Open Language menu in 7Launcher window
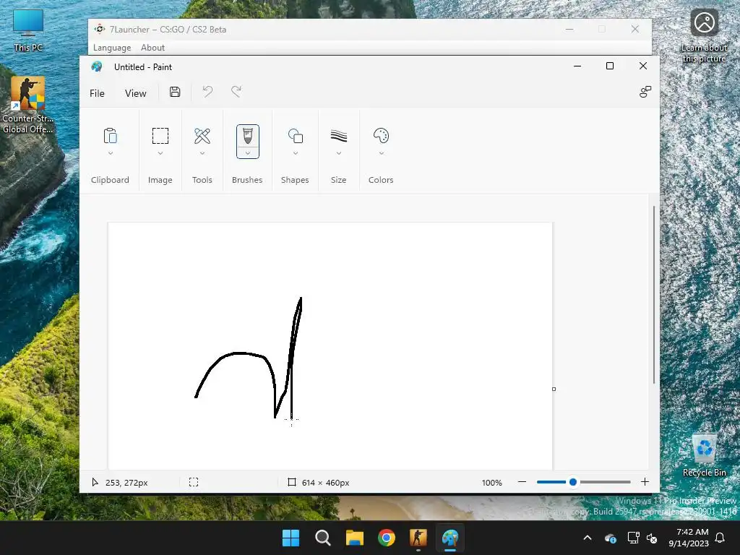Screen dimensions: 740x555 112,48
